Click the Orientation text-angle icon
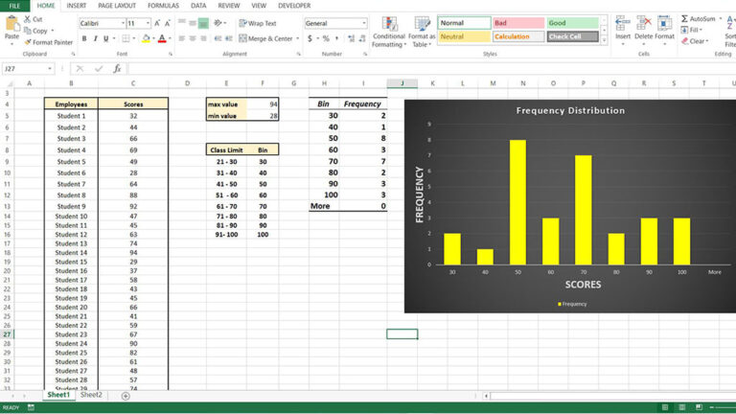Screen dimensions: 736x414 (218, 23)
